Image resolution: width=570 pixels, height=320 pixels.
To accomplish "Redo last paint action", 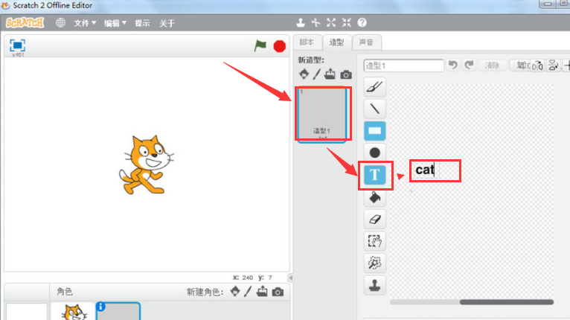I will [469, 65].
